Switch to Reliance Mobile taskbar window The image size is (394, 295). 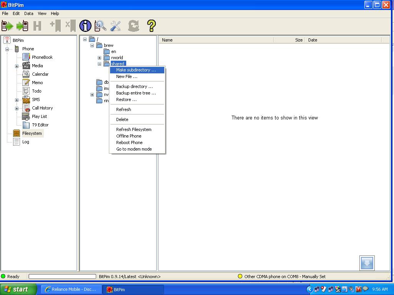click(71, 290)
